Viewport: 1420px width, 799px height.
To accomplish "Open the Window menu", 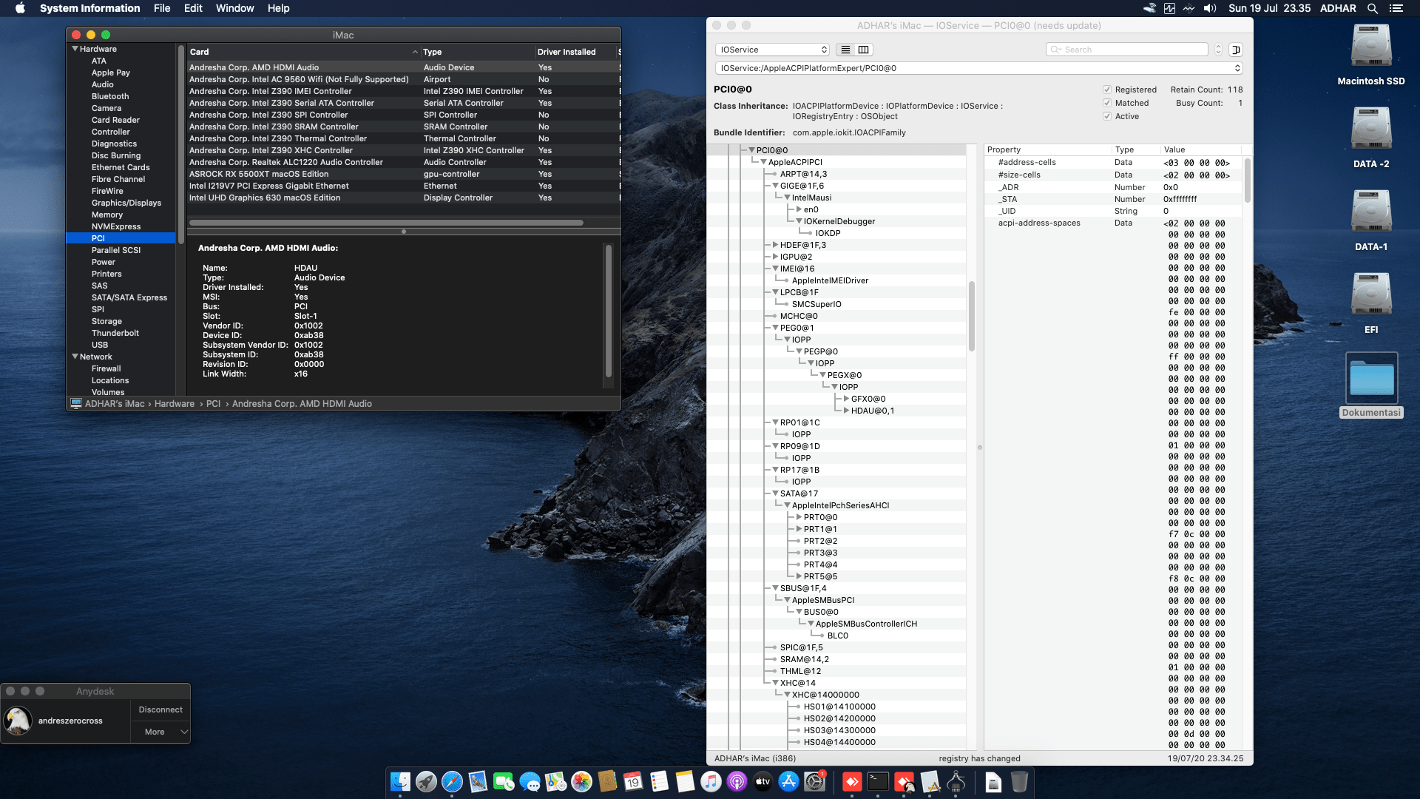I will 234,8.
